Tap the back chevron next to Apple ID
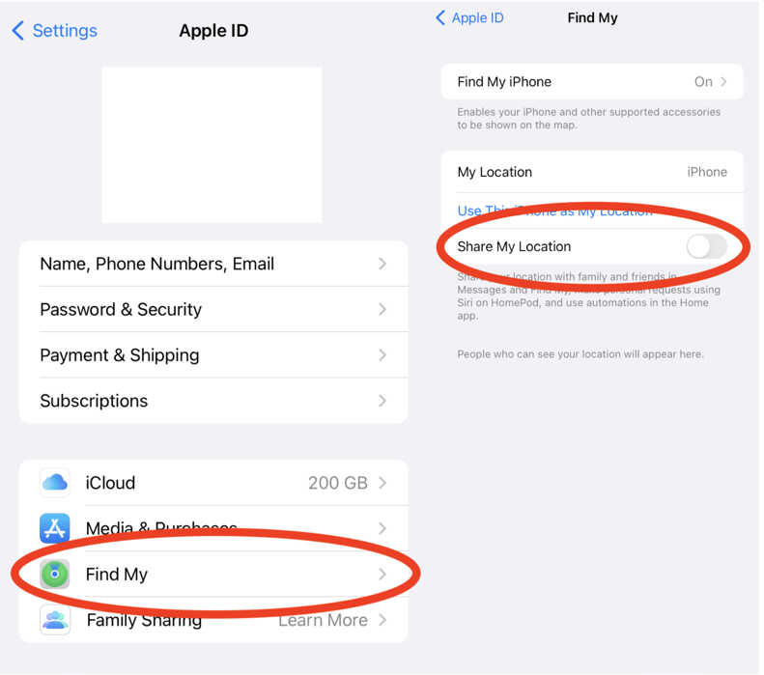764x675 pixels. point(440,18)
